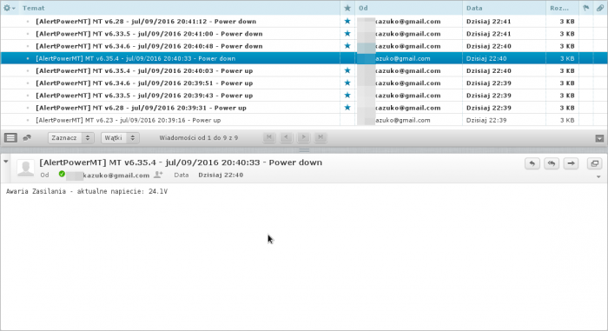Viewport: 608px width, 331px height.
Task: Click 'Dzisiaj 22:40' date in preview header
Action: tap(221, 175)
